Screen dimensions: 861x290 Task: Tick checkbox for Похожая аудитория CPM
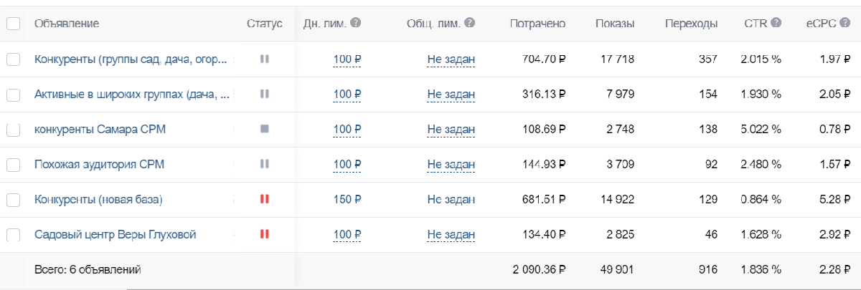coord(13,165)
